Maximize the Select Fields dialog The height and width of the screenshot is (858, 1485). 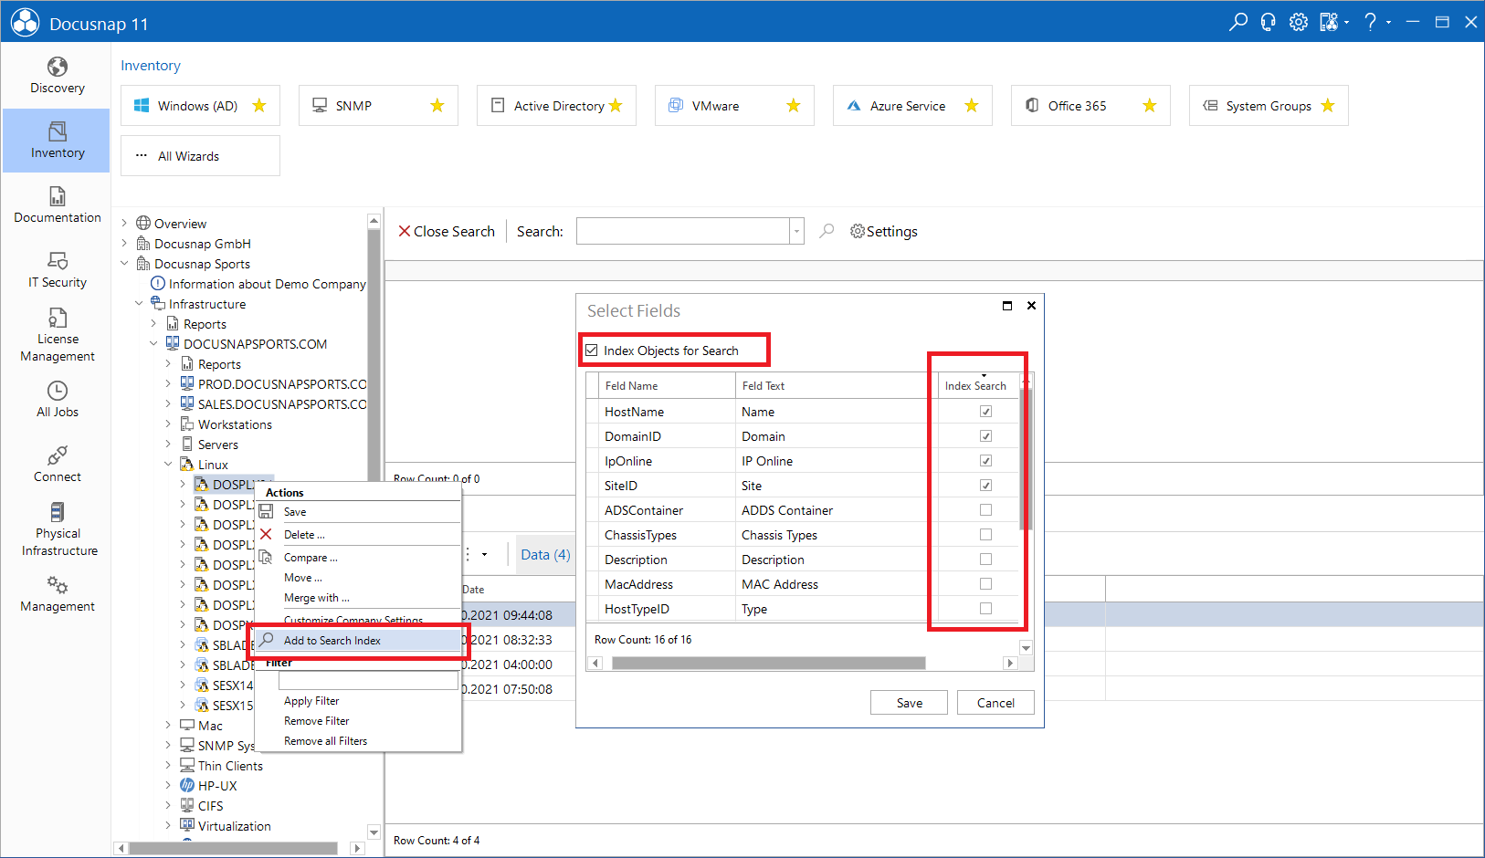pos(1007,306)
